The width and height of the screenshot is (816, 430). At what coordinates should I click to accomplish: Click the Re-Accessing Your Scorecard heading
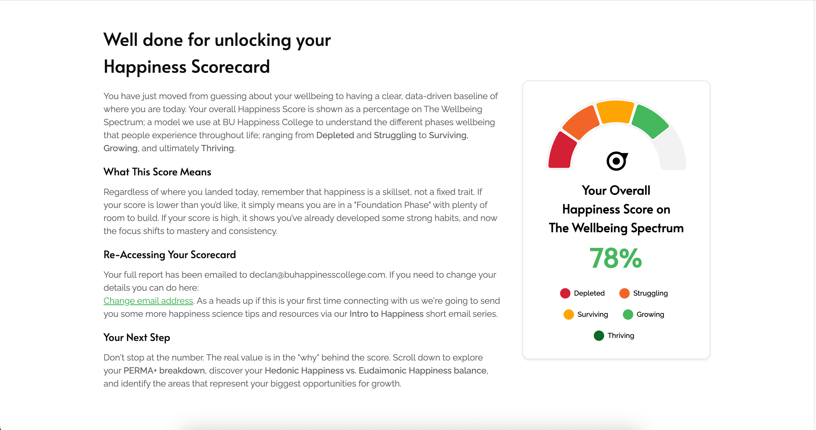[x=169, y=255]
